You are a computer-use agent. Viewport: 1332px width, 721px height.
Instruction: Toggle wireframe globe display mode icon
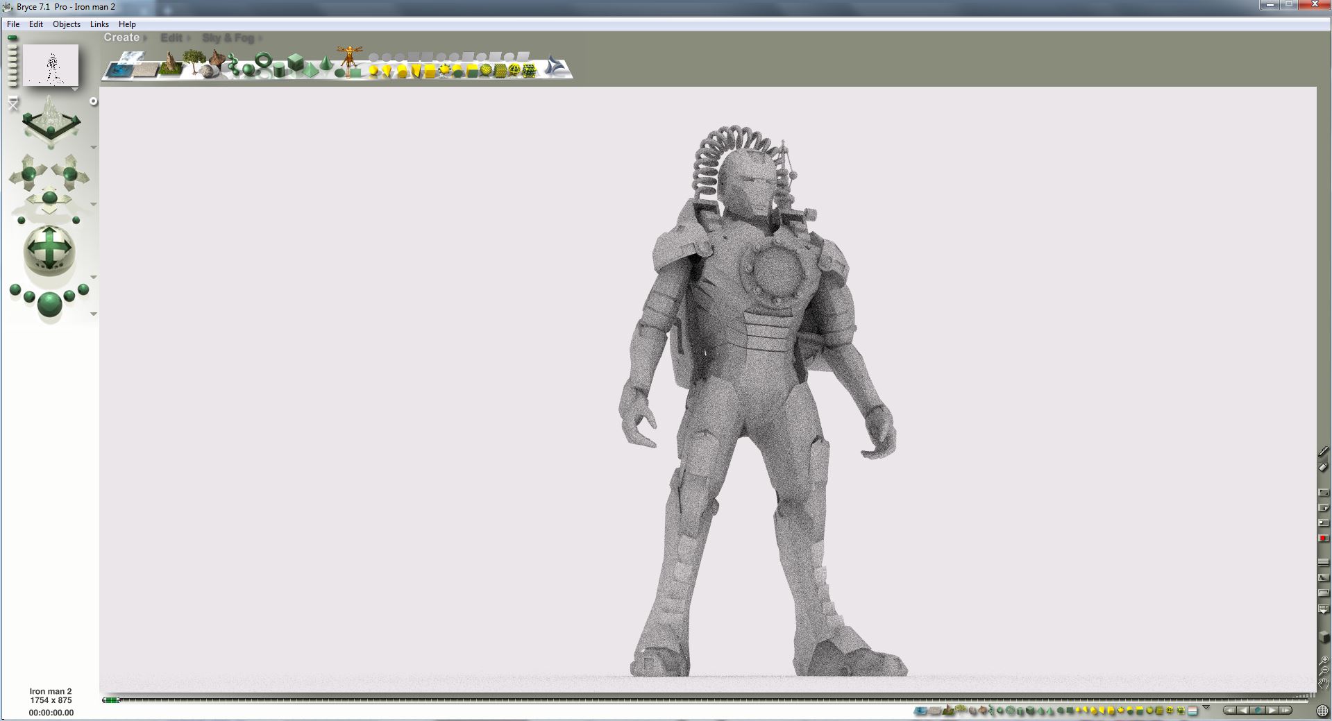tap(1322, 711)
